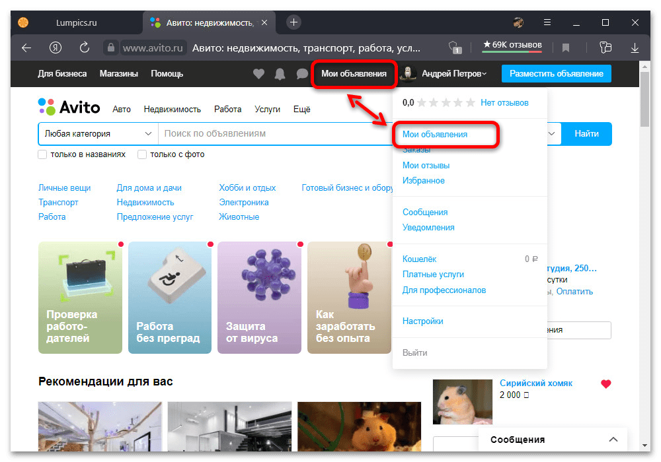
Task: Click the empty rating stars
Action: point(446,103)
